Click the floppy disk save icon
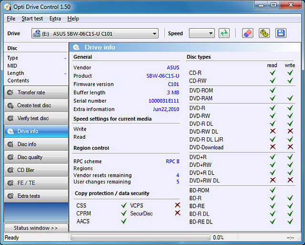Image resolution: width=305 pixels, height=245 pixels. [281, 33]
